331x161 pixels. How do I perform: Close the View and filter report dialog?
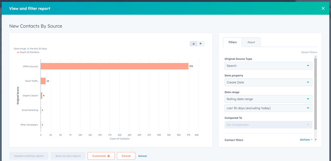point(323,8)
